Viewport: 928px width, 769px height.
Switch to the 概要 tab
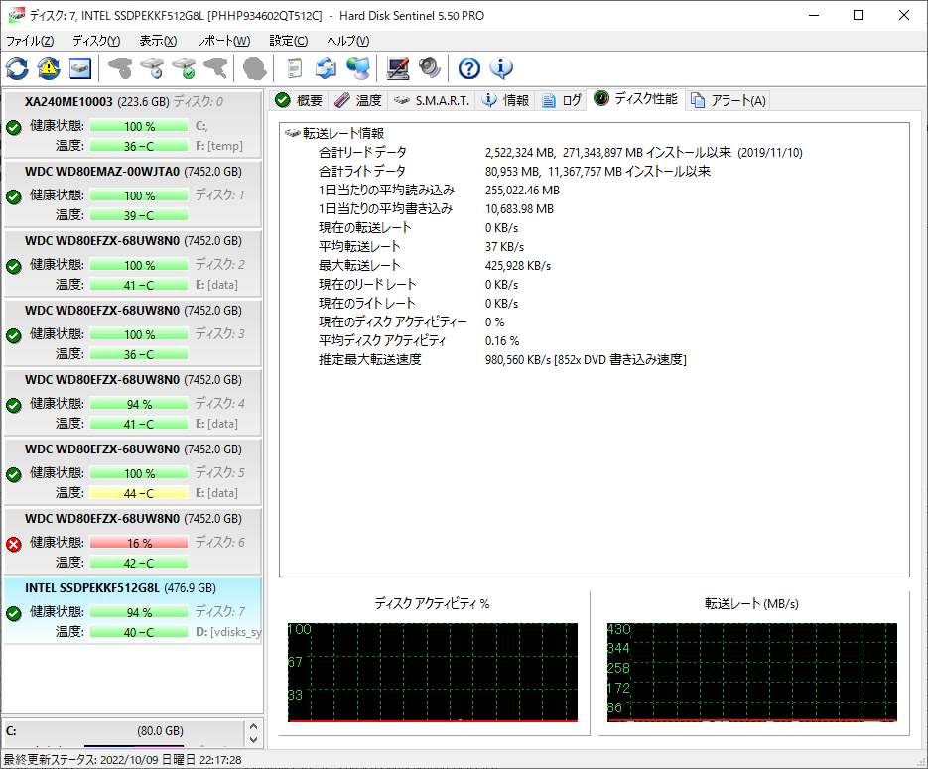coord(299,100)
